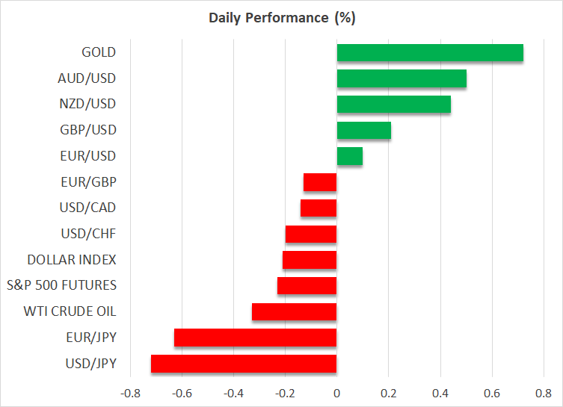Click the Daily Performance chart title
The width and height of the screenshot is (563, 407).
(281, 16)
